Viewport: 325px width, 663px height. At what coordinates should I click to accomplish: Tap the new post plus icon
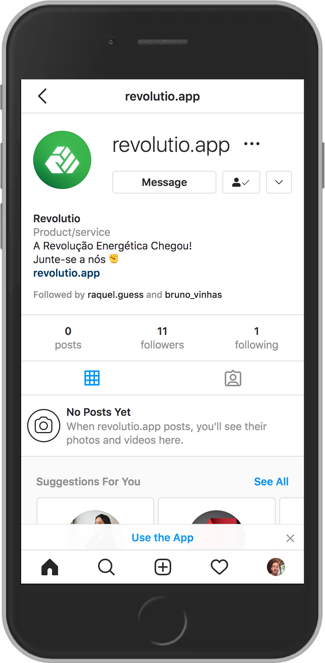(163, 567)
